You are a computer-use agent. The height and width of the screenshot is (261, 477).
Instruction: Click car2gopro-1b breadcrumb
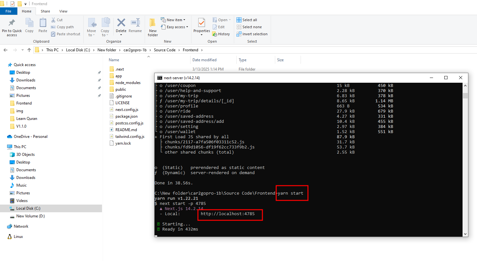click(x=135, y=50)
